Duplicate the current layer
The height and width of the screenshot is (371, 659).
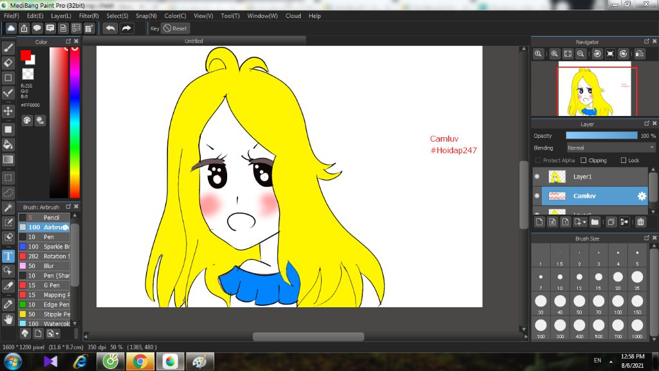click(611, 222)
